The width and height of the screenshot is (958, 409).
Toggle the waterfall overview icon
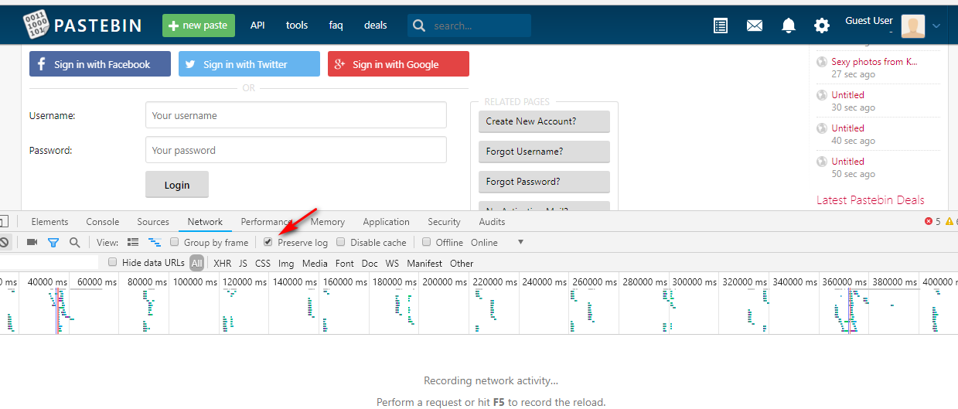point(155,242)
